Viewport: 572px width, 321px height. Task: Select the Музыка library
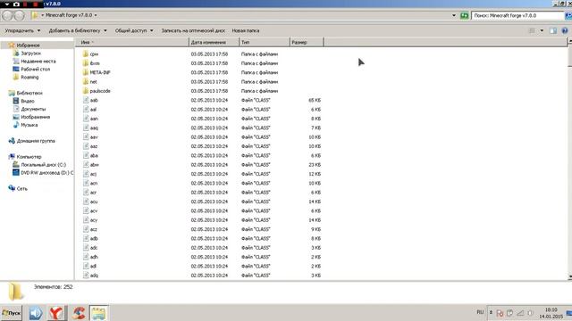29,125
